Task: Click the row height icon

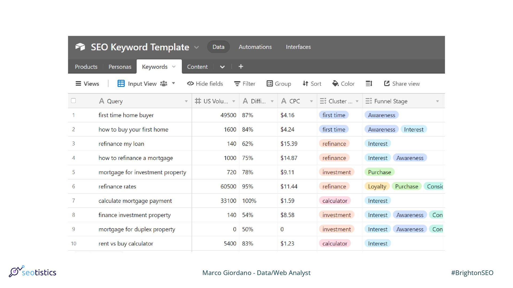Action: tap(369, 84)
